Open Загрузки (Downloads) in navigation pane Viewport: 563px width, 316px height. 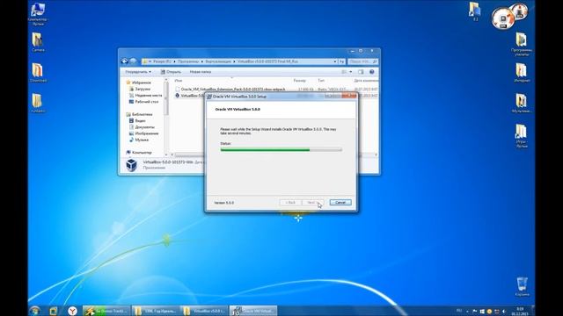click(x=140, y=89)
